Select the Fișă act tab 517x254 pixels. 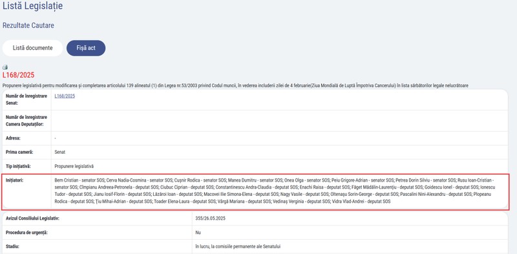tap(86, 48)
